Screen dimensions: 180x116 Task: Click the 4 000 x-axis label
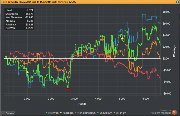click(x=98, y=99)
